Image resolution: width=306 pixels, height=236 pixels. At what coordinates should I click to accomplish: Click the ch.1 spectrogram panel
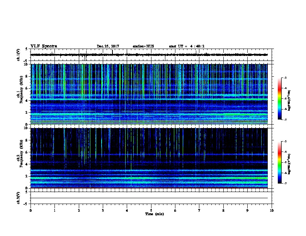149,94
